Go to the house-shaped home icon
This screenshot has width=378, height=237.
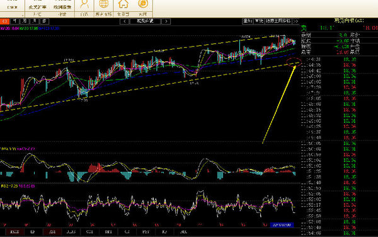(123, 4)
